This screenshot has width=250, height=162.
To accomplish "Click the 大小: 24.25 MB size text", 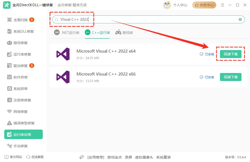I will point(88,58).
